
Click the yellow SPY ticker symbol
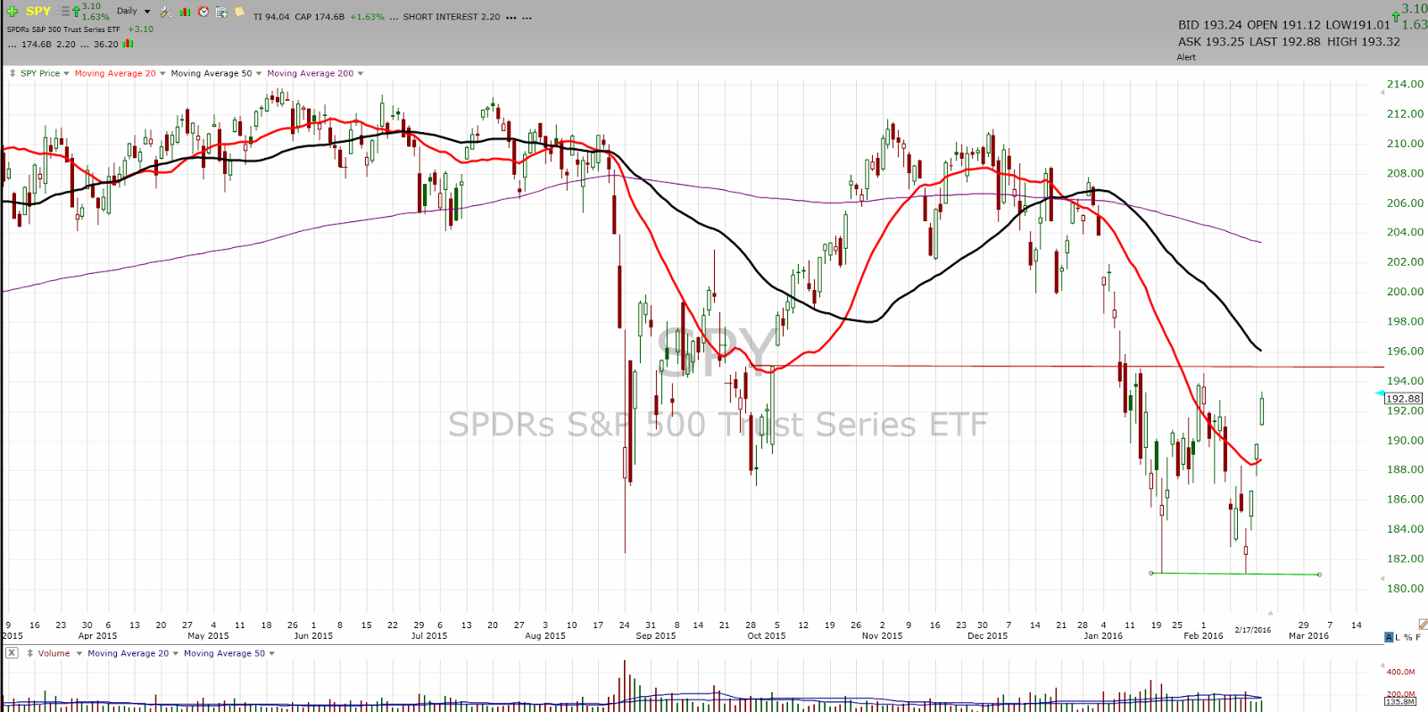pos(38,12)
